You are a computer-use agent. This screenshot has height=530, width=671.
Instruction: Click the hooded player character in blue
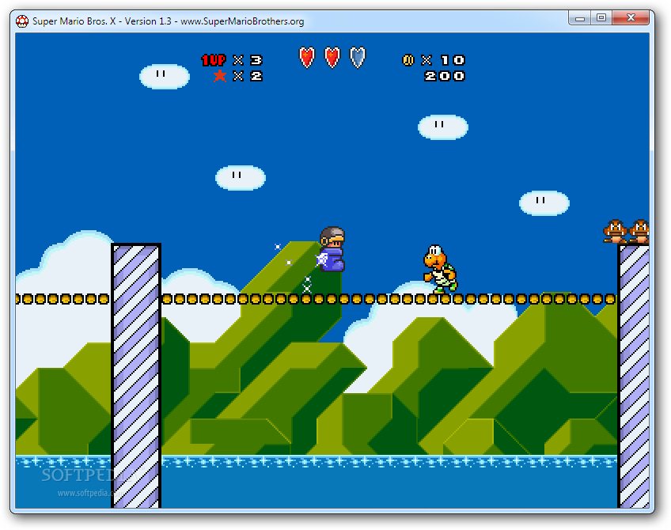pos(332,249)
